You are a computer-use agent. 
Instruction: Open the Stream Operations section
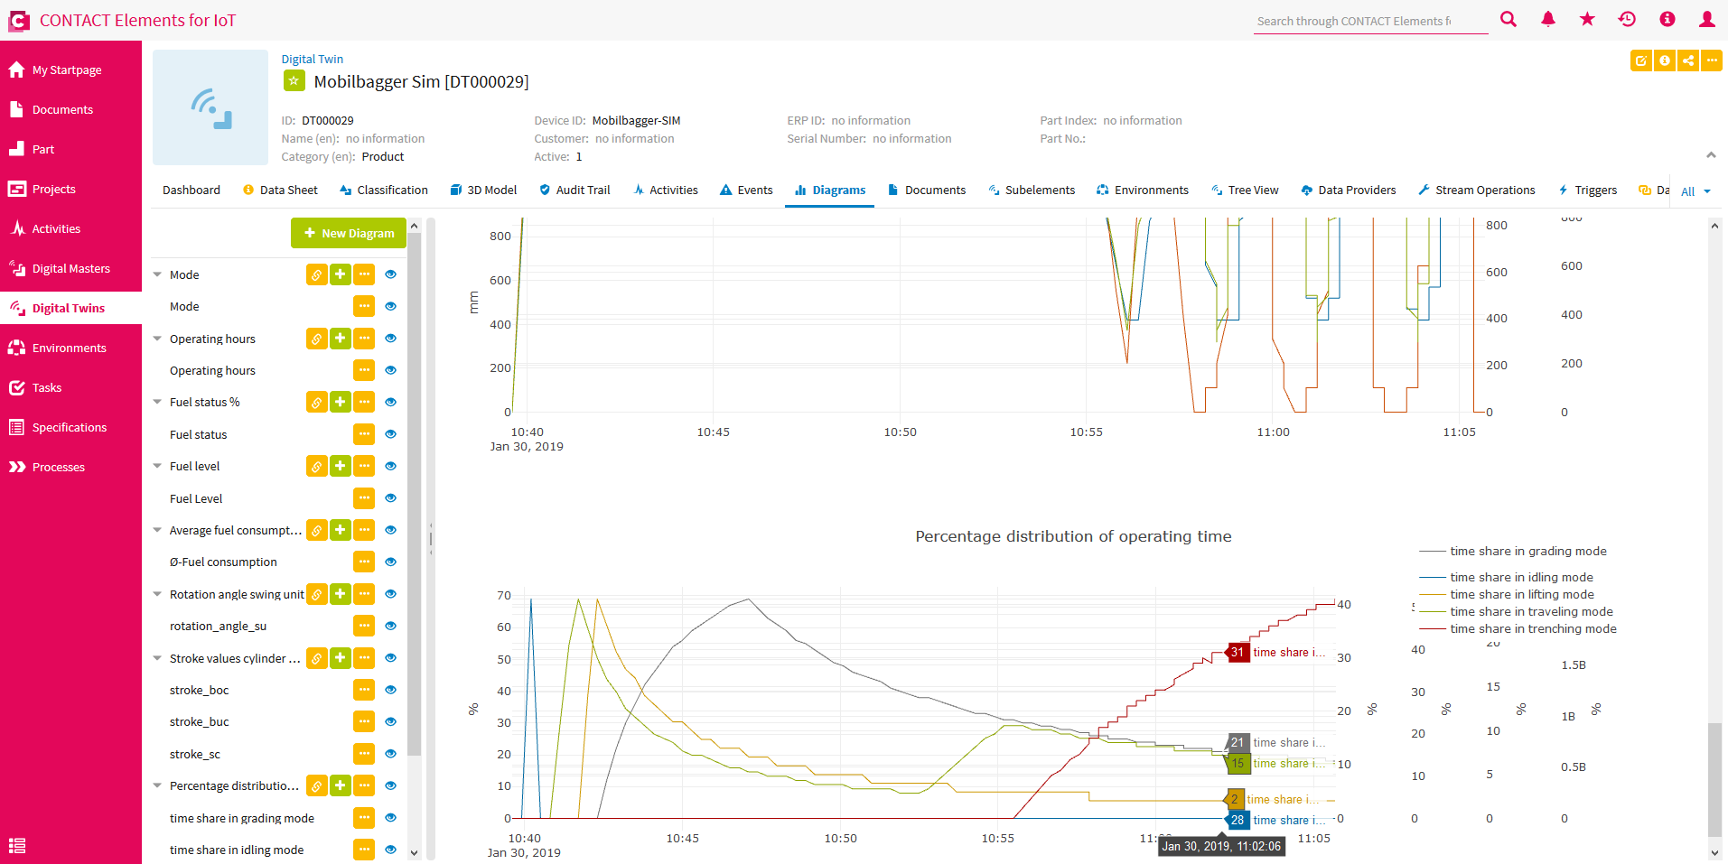click(1485, 190)
